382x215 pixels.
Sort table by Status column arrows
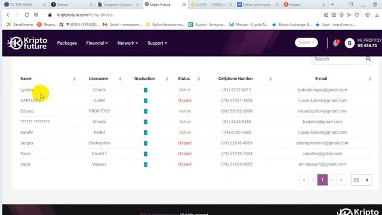(x=199, y=79)
